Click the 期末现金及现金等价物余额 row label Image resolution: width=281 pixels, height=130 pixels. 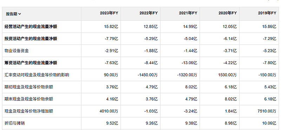point(29,99)
